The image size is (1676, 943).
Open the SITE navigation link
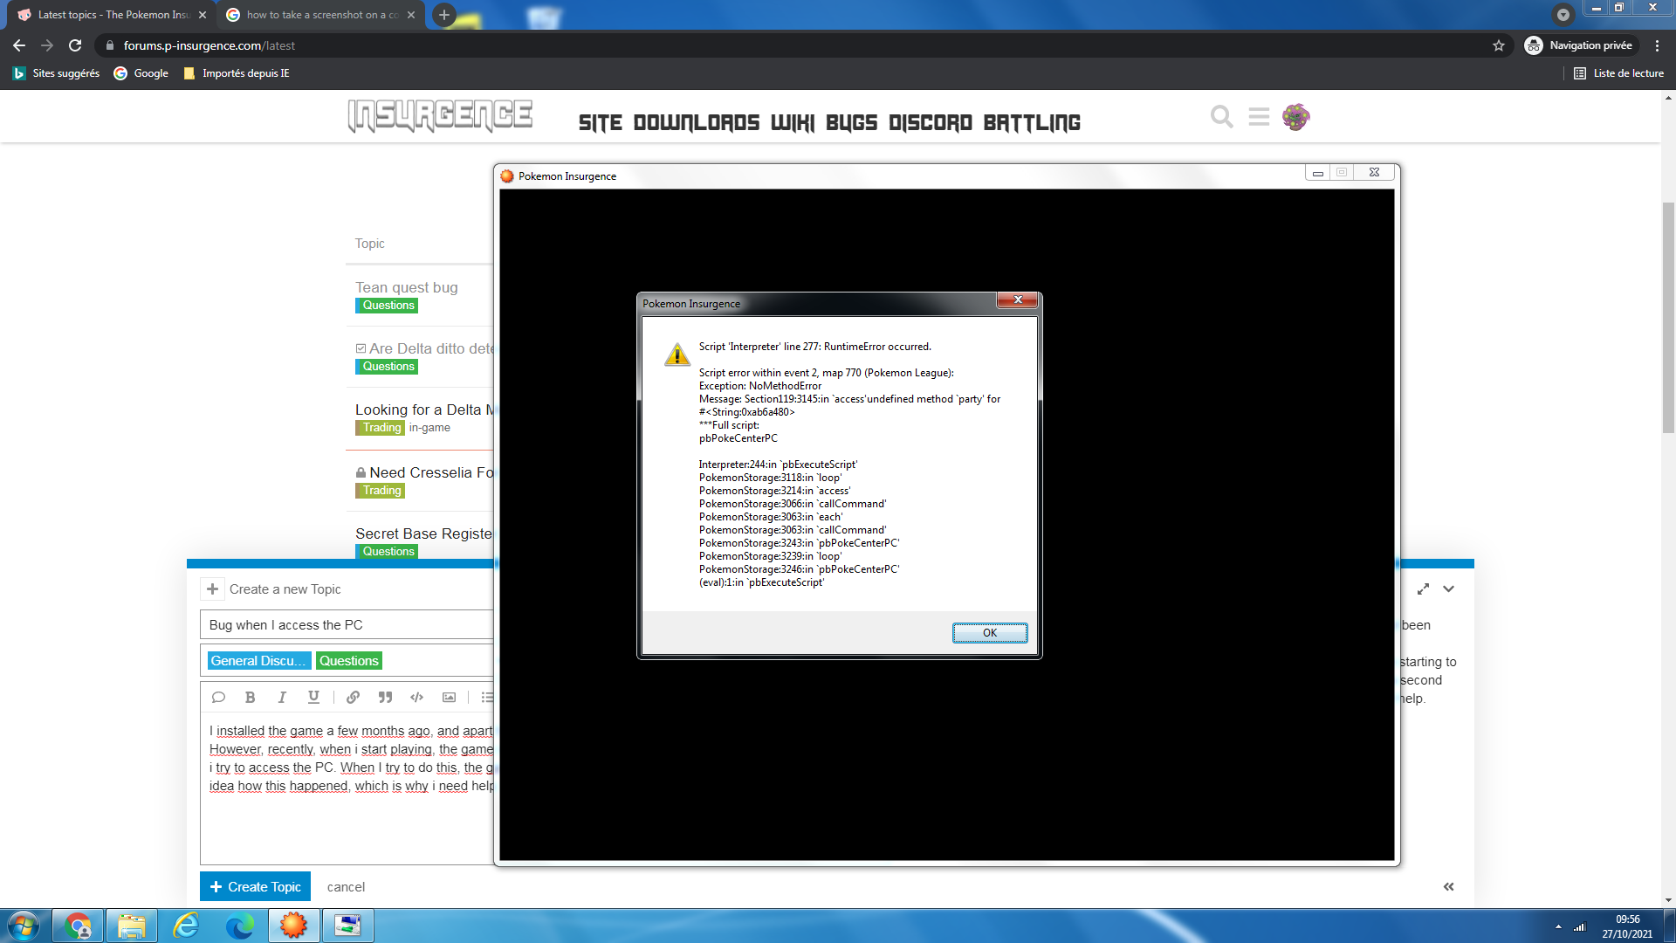(601, 123)
